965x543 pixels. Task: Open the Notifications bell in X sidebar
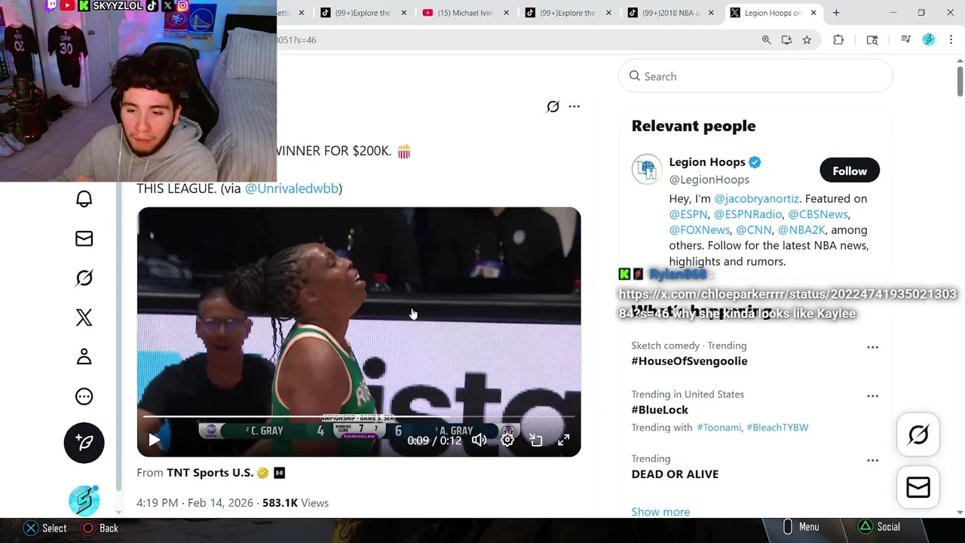click(x=84, y=199)
